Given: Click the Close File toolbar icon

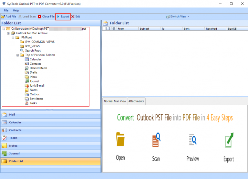Looking at the screenshot, I should (40, 16).
